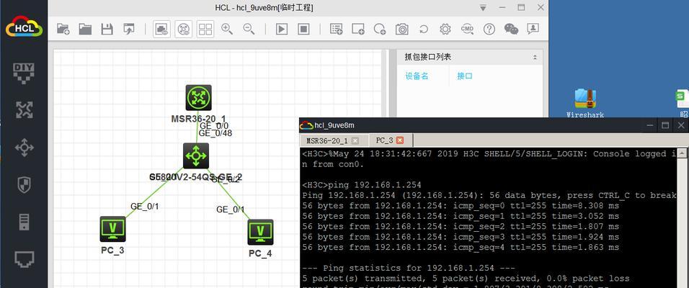Image resolution: width=689 pixels, height=288 pixels.
Task: Draw a rectangle with rectangle-plus icon
Action: [x=358, y=30]
